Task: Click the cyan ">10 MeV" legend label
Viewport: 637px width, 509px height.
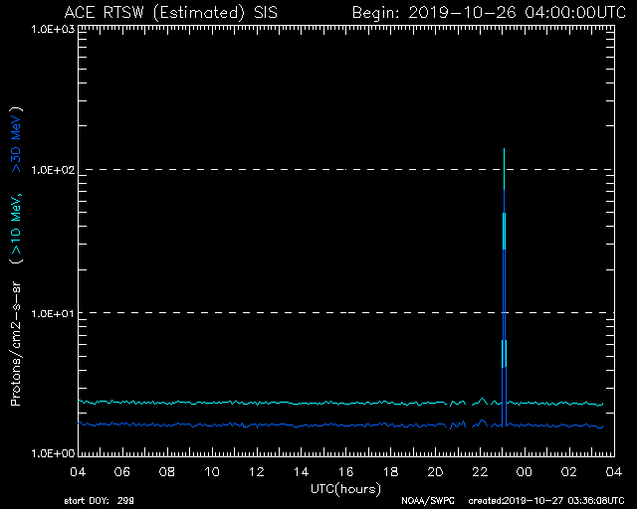Action: coord(16,226)
